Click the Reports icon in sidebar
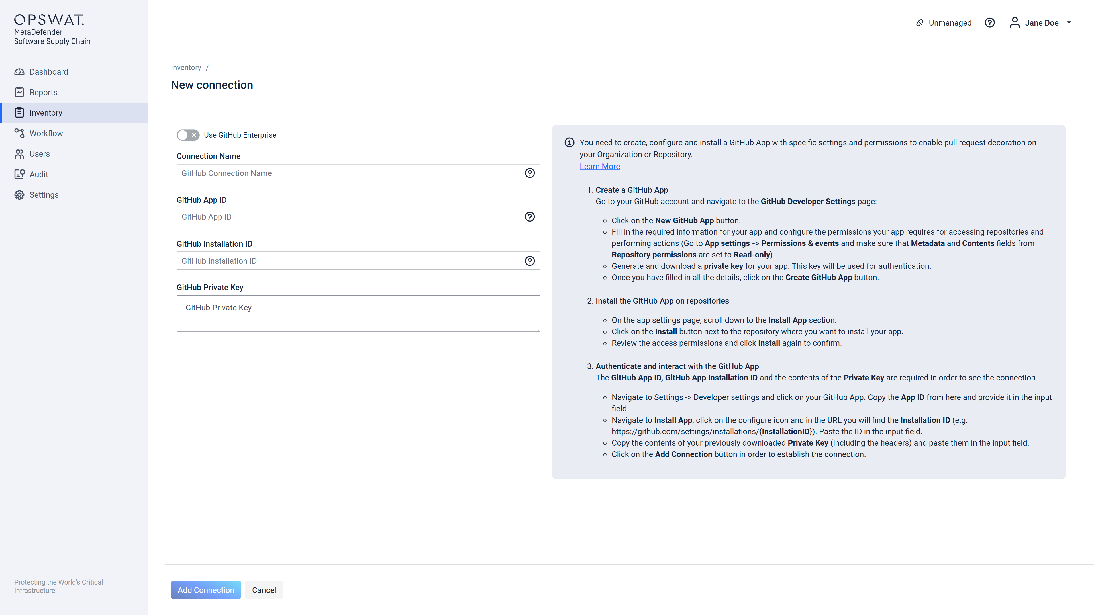The height and width of the screenshot is (615, 1094). click(19, 92)
